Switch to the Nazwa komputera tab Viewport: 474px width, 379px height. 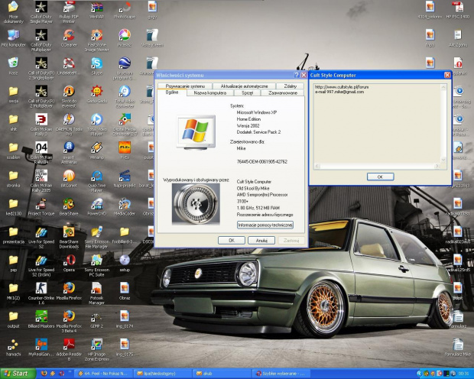pyautogui.click(x=210, y=93)
